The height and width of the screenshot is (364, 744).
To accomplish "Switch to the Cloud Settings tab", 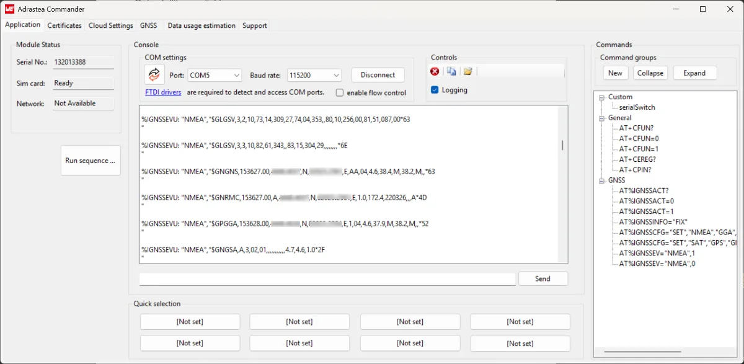I will (110, 25).
